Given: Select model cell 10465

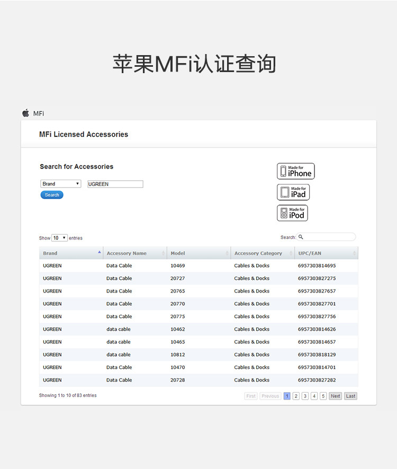Looking at the screenshot, I should pos(178,342).
